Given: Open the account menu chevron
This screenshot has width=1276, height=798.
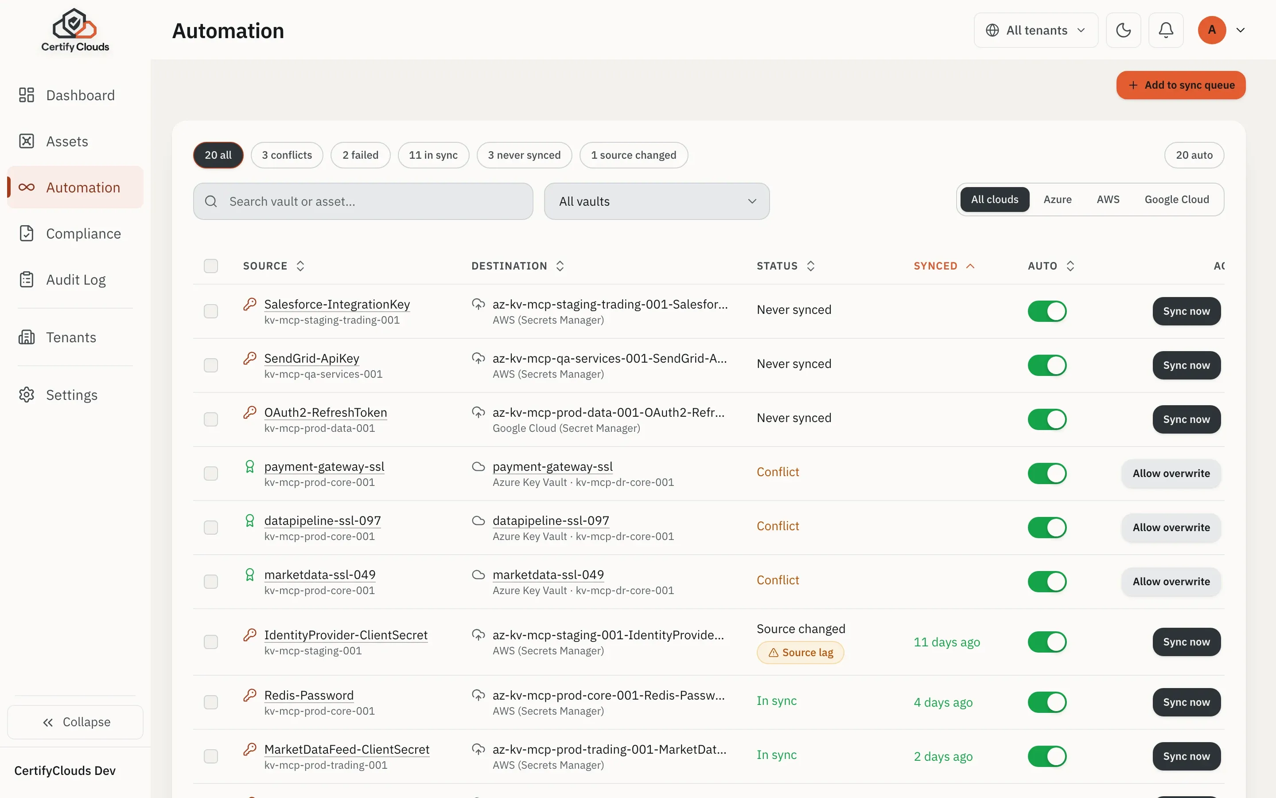Looking at the screenshot, I should click(x=1240, y=30).
